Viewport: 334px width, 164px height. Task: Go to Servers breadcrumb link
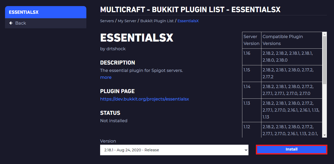tap(107, 21)
